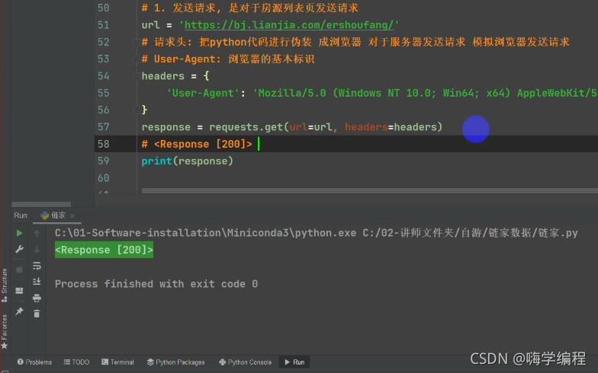Toggle Soft-Wrap in Run console
This screenshot has width=598, height=373.
37,266
